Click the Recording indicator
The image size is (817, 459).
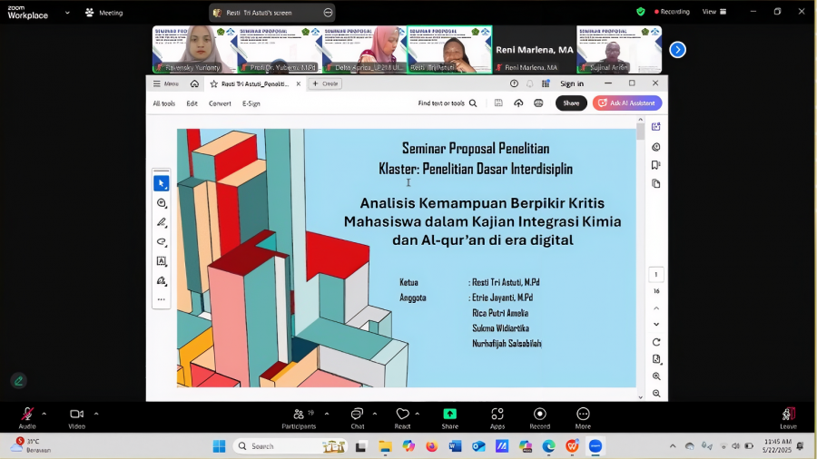[x=672, y=12]
